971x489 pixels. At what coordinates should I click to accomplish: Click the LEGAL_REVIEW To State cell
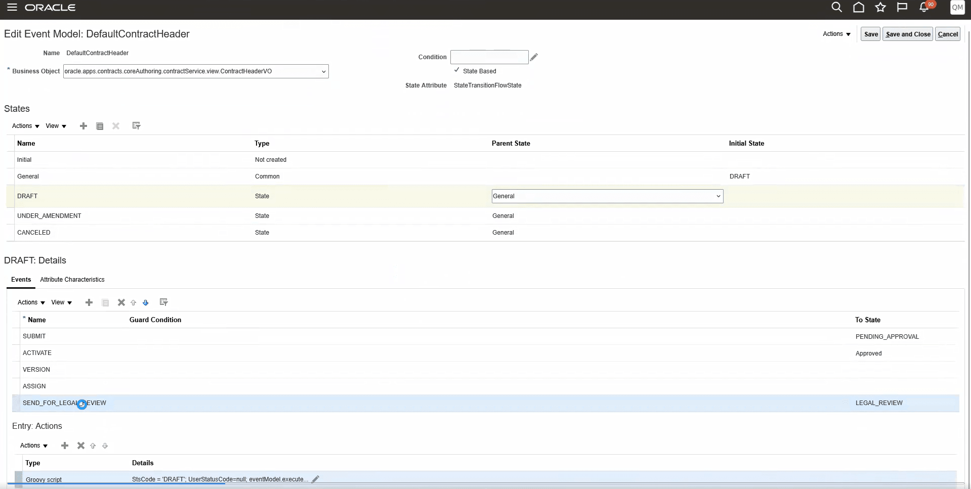point(879,403)
